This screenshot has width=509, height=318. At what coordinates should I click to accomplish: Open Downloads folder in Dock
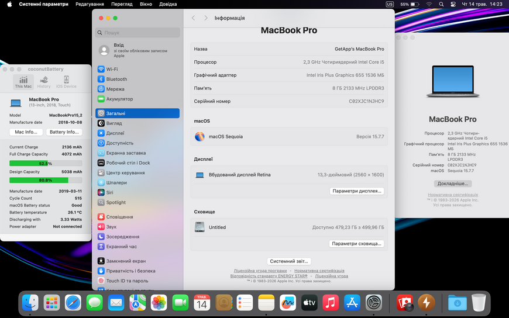(457, 303)
